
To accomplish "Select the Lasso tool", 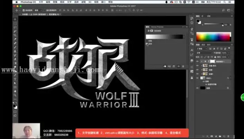I will tap(15, 27).
